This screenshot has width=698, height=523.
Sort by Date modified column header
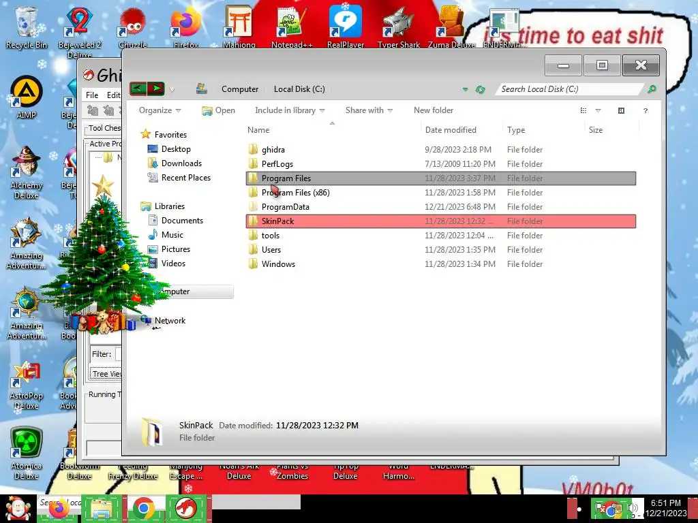tap(461, 130)
